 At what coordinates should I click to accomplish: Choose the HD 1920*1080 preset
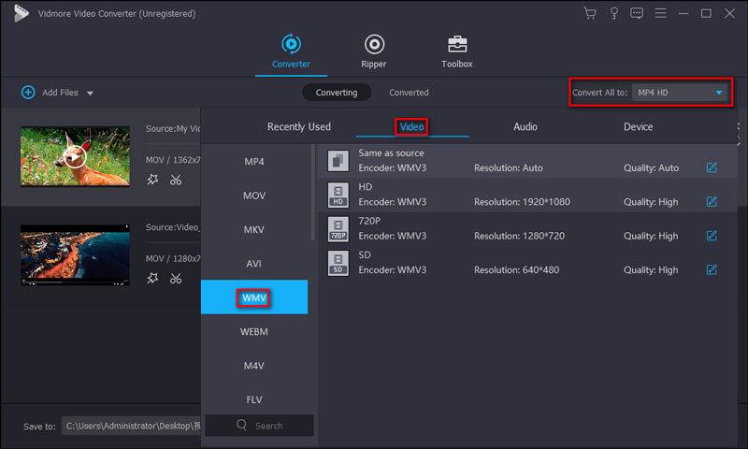point(527,195)
